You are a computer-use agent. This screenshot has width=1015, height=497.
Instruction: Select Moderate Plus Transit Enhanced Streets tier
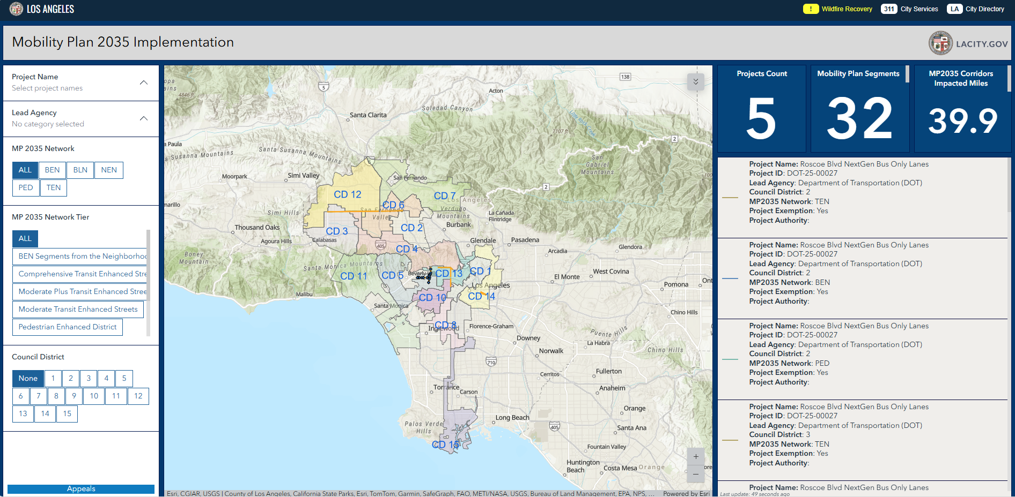[x=79, y=292]
